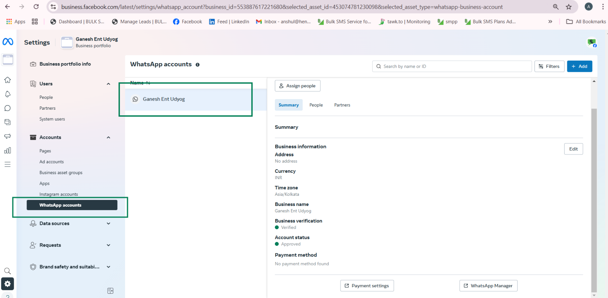Open the Notifications bell icon

7,94
